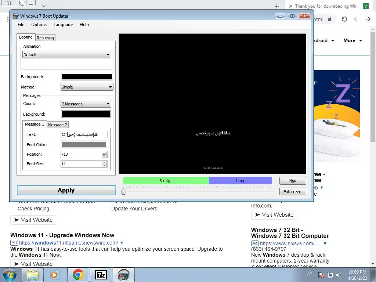Click the Font Size value field
376x282 pixels.
pyautogui.click(x=81, y=164)
